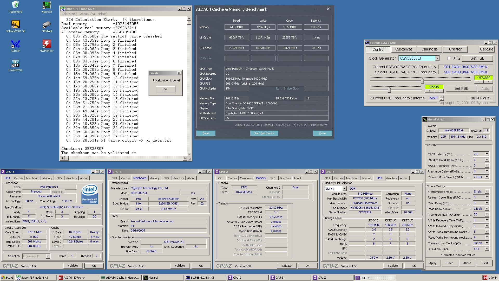499x281 pixels.
Task: Open the Clock Generator dropdown in SetFSB
Action: 437,59
